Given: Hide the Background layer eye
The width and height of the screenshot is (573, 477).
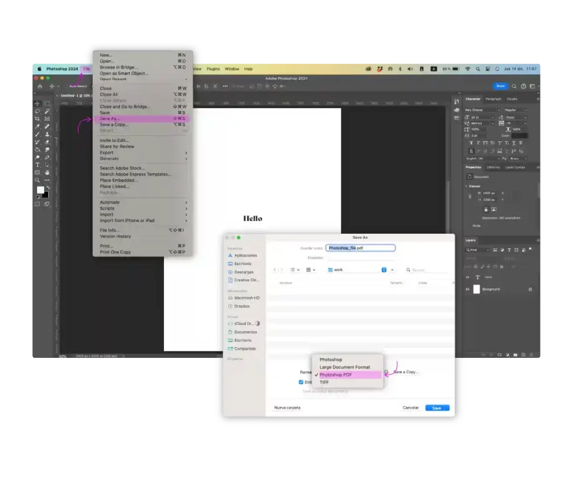Looking at the screenshot, I should 467,289.
